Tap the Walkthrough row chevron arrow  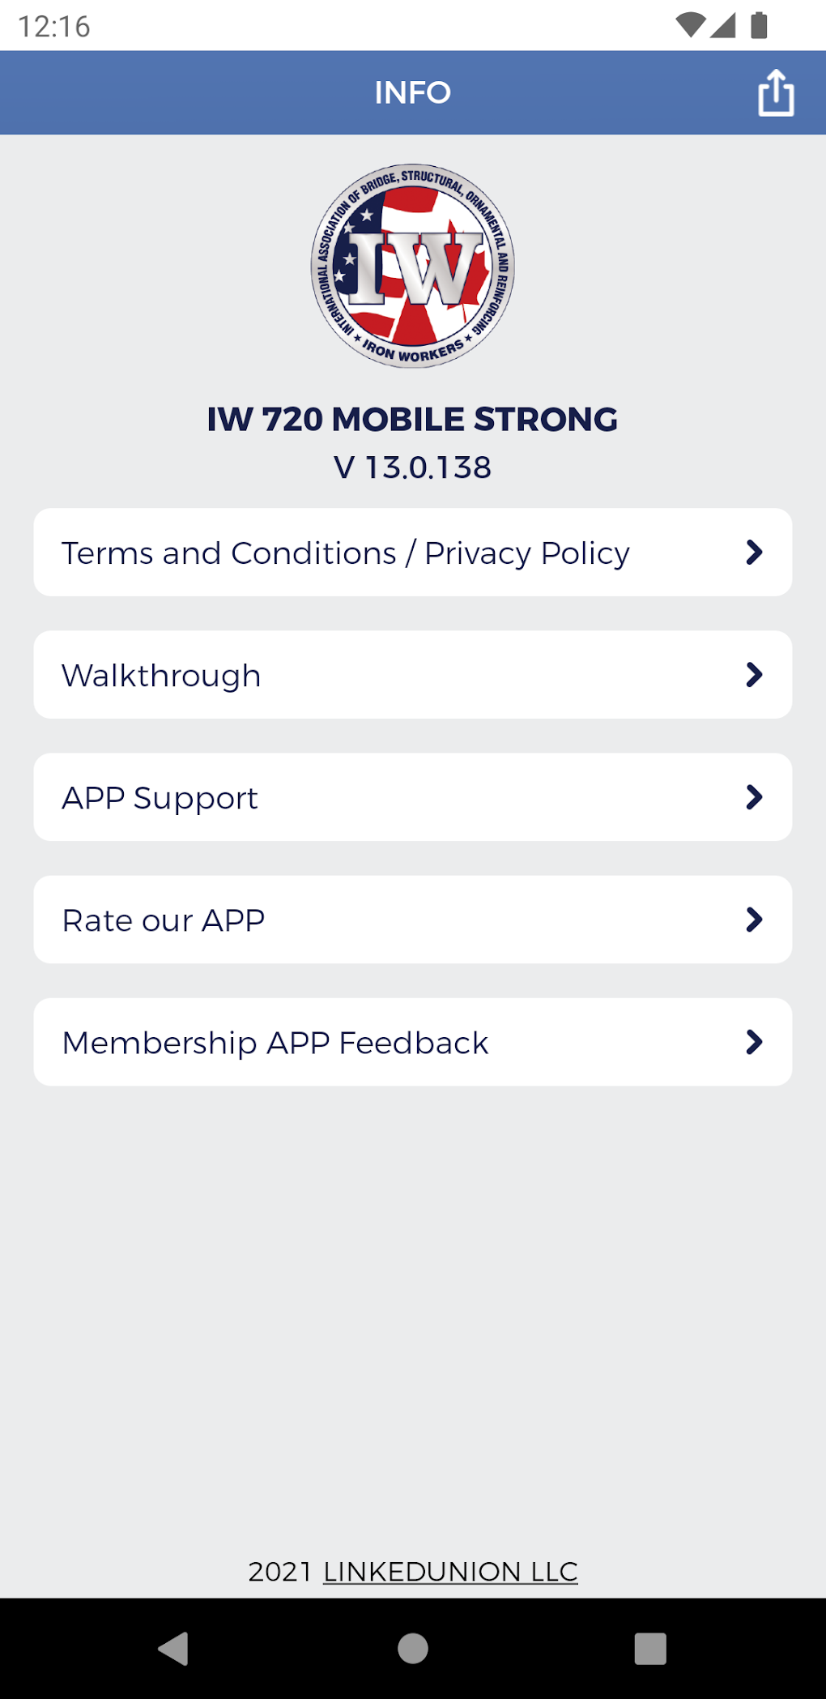click(754, 675)
